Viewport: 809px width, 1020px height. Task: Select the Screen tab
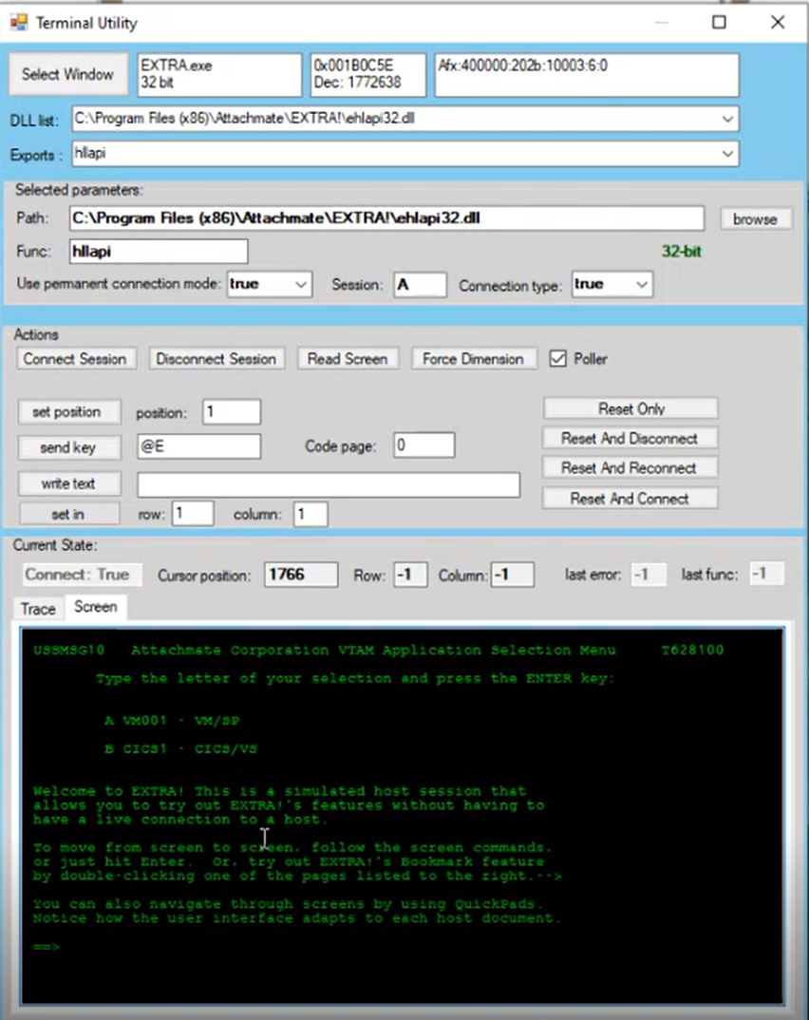(96, 607)
